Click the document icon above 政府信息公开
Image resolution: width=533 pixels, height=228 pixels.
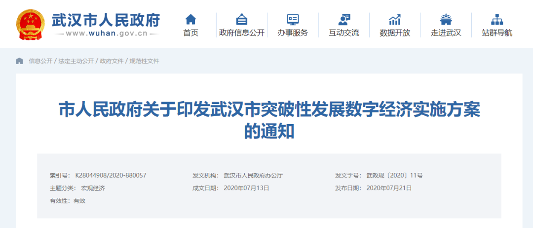coord(242,19)
